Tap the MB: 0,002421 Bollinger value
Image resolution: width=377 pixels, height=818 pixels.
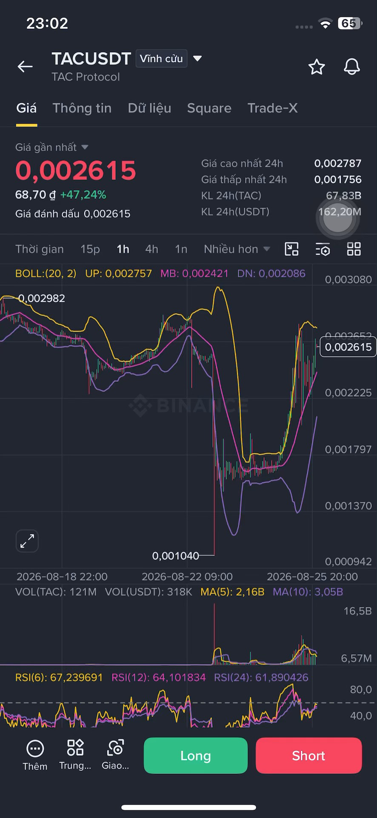[194, 274]
